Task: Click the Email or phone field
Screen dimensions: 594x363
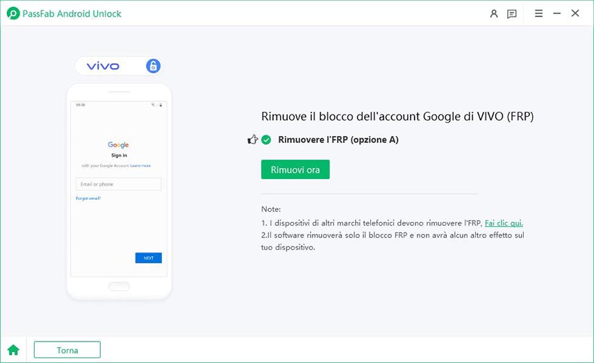Action: 118,184
